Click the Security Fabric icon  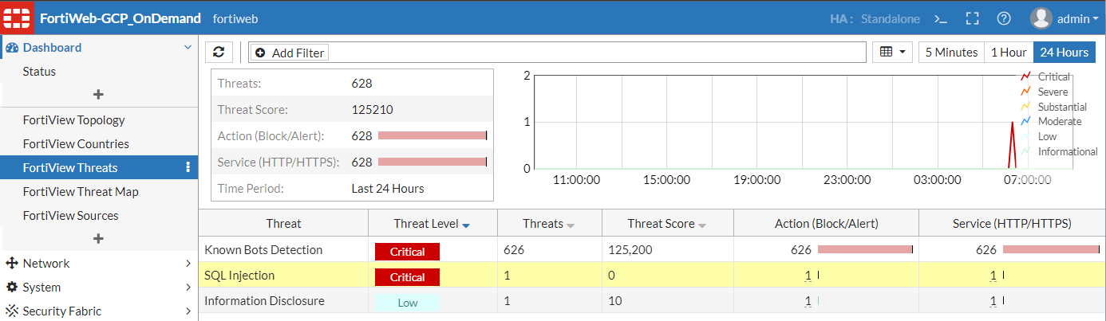(x=12, y=311)
